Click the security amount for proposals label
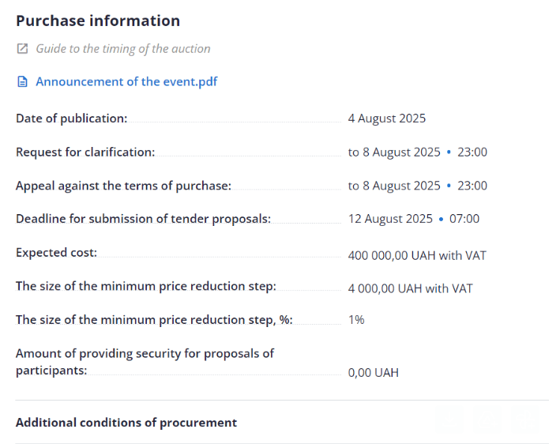This screenshot has height=444, width=560. (x=145, y=362)
